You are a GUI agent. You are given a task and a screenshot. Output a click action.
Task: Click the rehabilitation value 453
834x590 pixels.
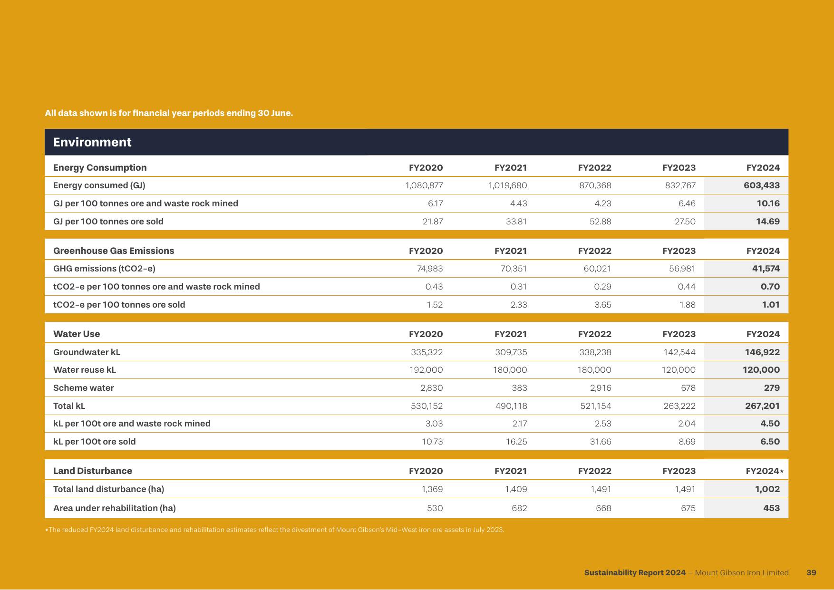tap(771, 508)
